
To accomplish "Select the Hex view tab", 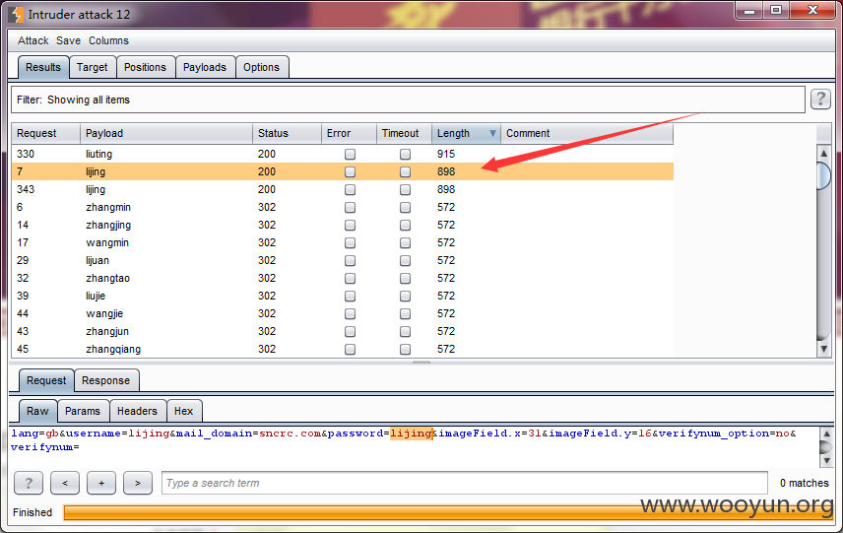I will click(184, 411).
